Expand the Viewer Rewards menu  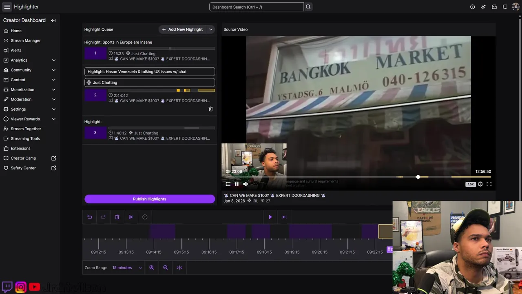(x=54, y=119)
